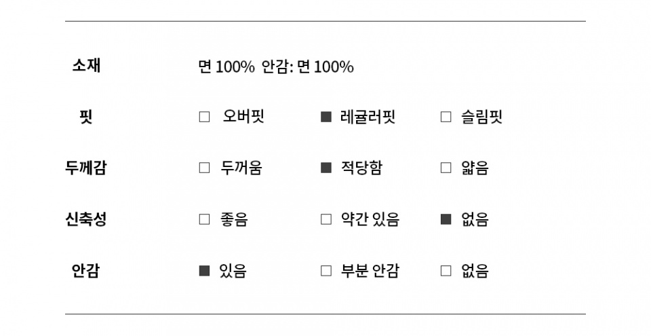
Task: Check the 얇음 checkbox
Action: pos(446,168)
